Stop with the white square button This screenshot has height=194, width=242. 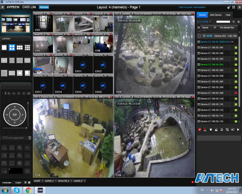[211, 130]
